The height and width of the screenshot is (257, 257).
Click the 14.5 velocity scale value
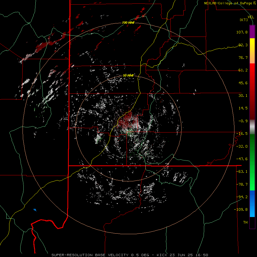(x=243, y=108)
